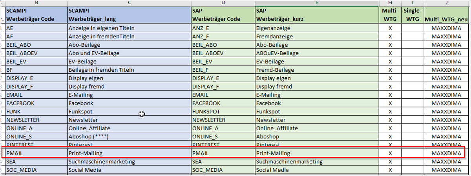Screen dimensions: 471x176
Task: Select 'NEWSLETTER' in SCAMPI code column
Action: click(36, 120)
